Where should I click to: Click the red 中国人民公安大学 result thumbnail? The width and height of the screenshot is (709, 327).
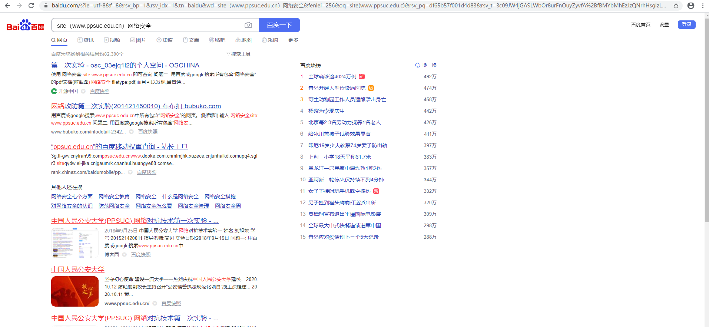(75, 291)
